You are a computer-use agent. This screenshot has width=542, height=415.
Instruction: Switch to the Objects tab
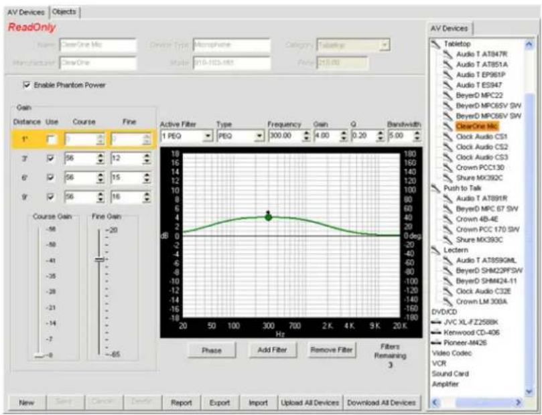coord(64,12)
